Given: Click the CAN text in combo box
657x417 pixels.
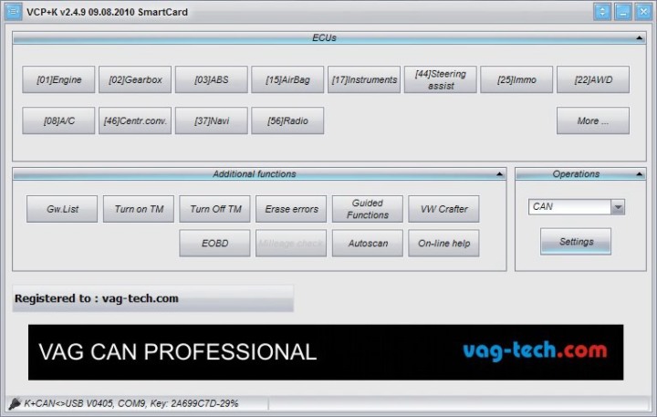Looking at the screenshot, I should 543,206.
